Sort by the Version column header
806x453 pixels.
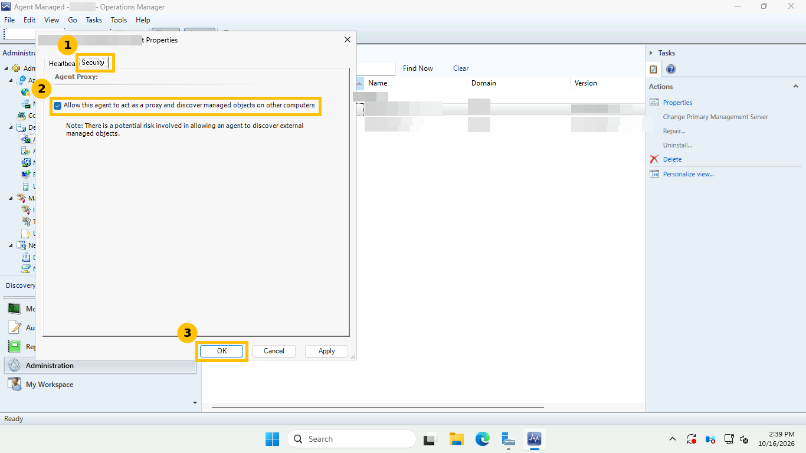coord(607,83)
